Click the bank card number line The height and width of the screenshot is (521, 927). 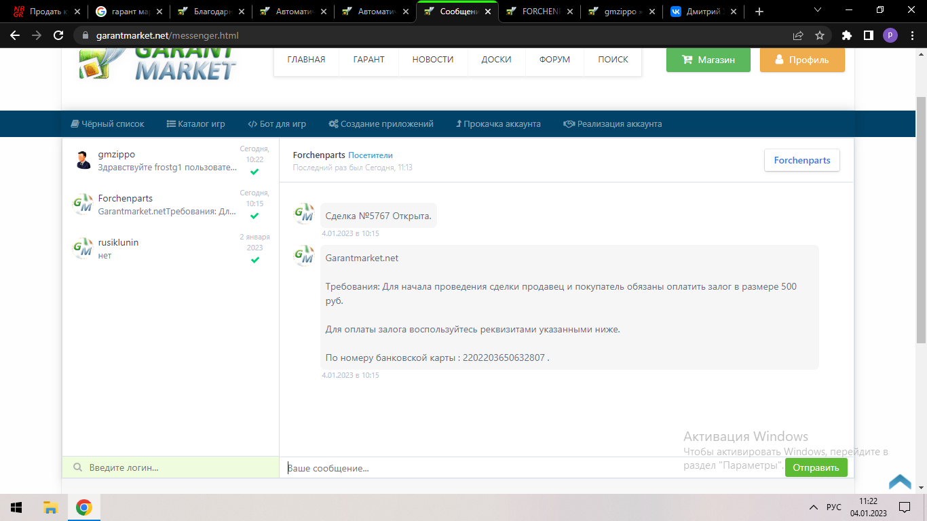pyautogui.click(x=438, y=358)
